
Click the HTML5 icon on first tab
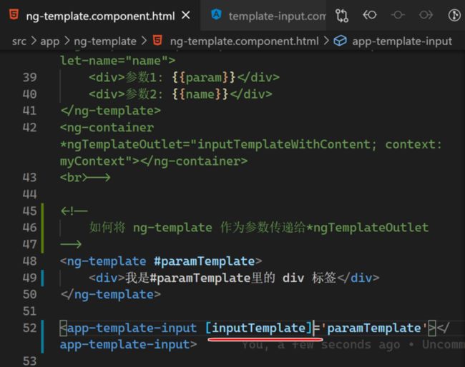click(14, 14)
